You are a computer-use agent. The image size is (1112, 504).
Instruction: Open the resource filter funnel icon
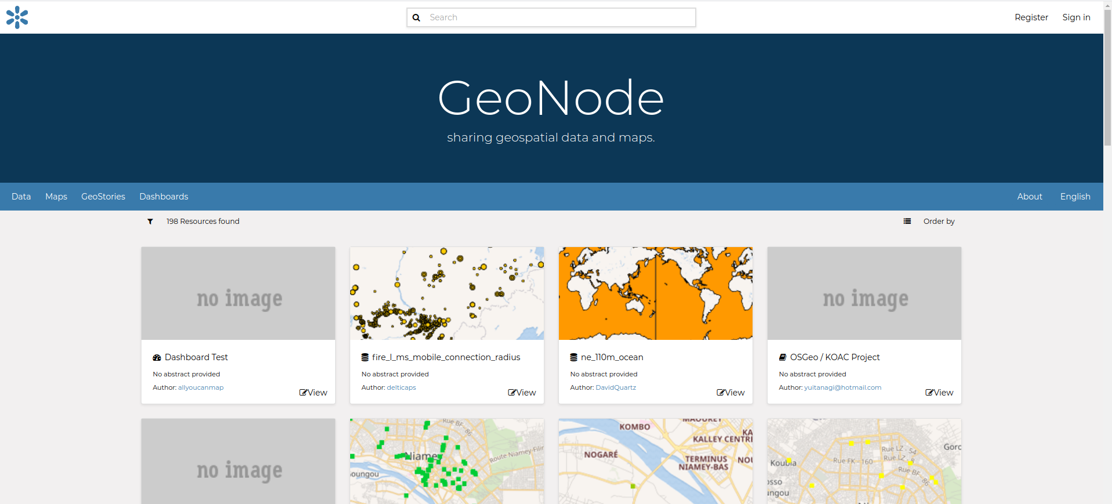tap(150, 222)
